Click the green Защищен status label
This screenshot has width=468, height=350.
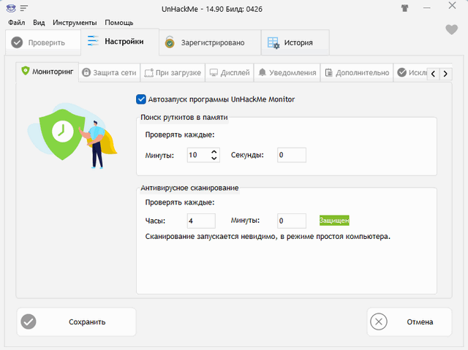click(334, 221)
